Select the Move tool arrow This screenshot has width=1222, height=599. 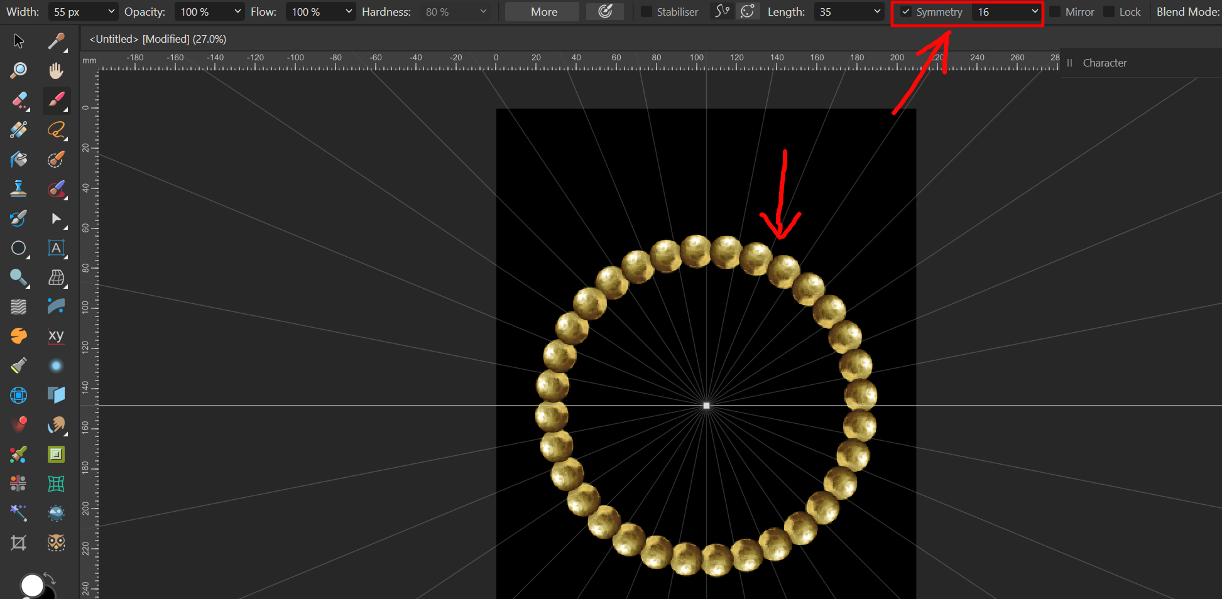click(x=19, y=41)
